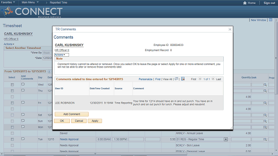278x156 pixels.
Task: Click the horizontal scrollbar thumb
Action: click(x=96, y=154)
